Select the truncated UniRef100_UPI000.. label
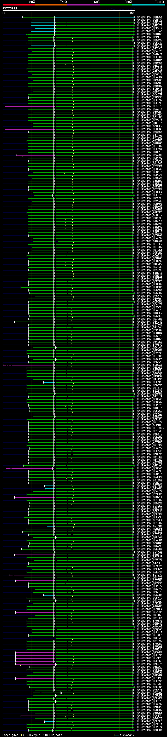 point(151,428)
